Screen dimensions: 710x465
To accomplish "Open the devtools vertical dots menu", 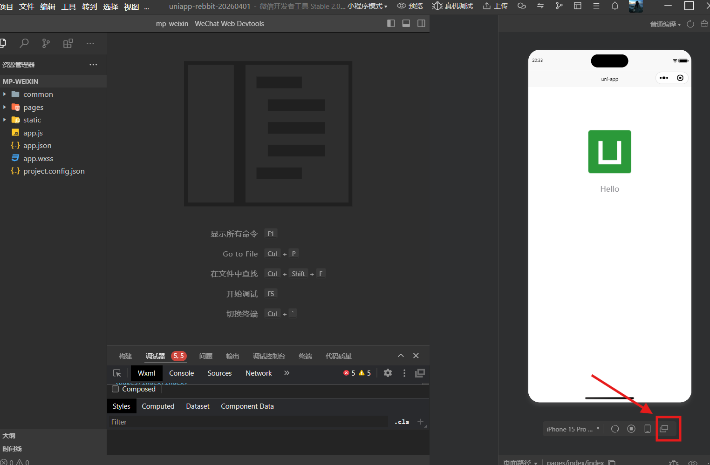I will 404,373.
